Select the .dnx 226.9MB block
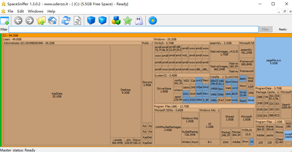The image size is (292, 152). click(128, 141)
